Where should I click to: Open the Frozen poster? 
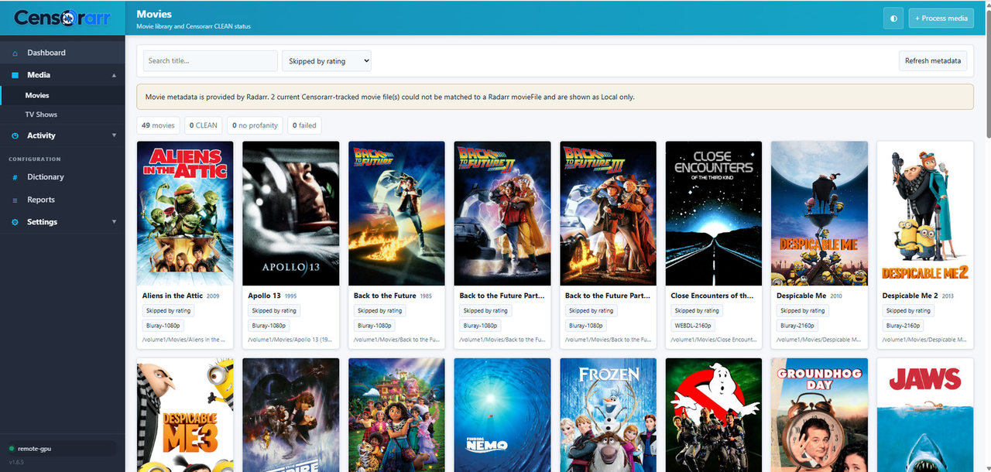[608, 415]
